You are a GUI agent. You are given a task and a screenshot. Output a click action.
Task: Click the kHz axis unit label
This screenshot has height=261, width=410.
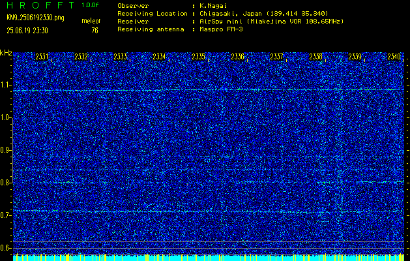[6, 53]
